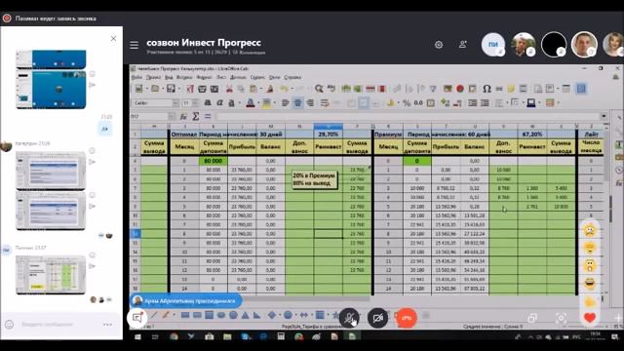Toggle wrap text in Calc toolbar

(x=325, y=103)
